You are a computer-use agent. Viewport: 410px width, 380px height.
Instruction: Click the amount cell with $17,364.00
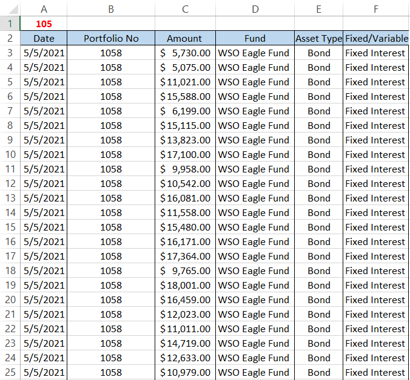coord(185,256)
